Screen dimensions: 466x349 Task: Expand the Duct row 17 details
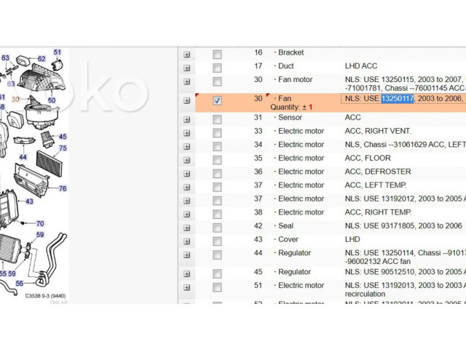pyautogui.click(x=186, y=68)
